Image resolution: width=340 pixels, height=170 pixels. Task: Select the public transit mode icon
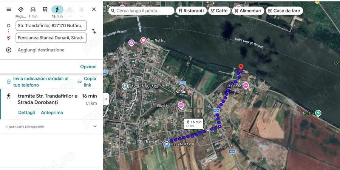pyautogui.click(x=45, y=9)
